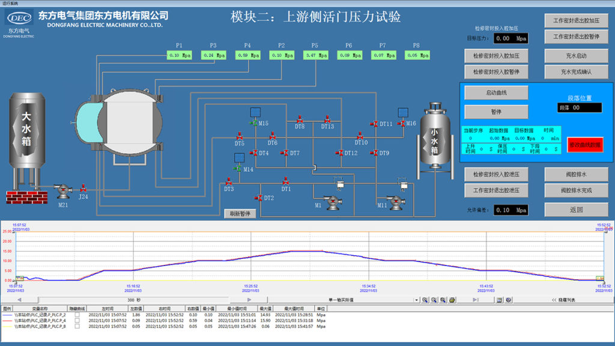Screen dimensions: 615x346
Task: Toggle valve DT4
Action: tap(254, 153)
